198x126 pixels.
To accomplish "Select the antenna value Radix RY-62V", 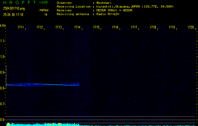I will pyautogui.click(x=108, y=14).
